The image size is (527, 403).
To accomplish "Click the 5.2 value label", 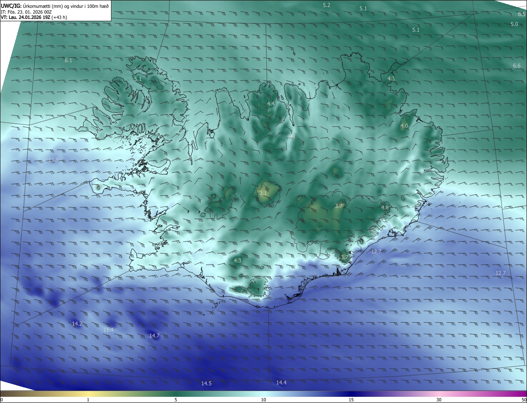I will (326, 5).
